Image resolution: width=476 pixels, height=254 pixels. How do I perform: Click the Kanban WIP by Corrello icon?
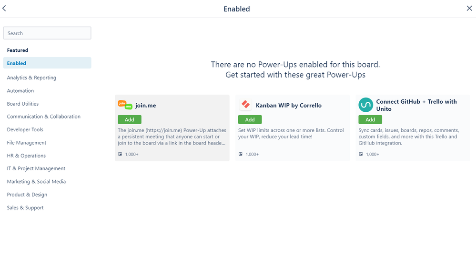point(245,105)
